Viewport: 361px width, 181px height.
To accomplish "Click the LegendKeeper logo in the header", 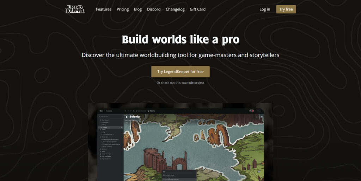I will [75, 9].
